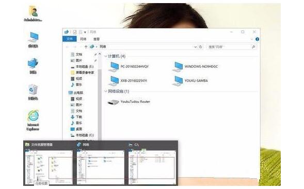Click the navigation pane scroll-up arrow

pos(100,54)
